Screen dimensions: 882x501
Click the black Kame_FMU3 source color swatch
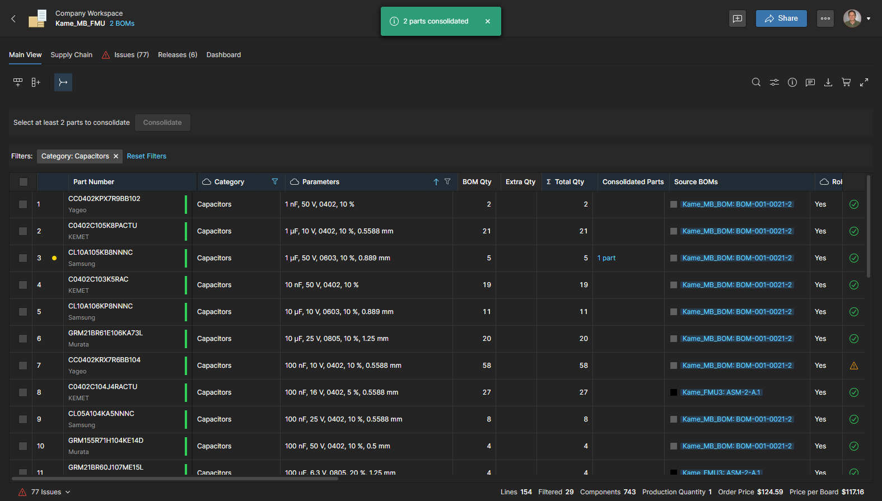click(x=674, y=392)
